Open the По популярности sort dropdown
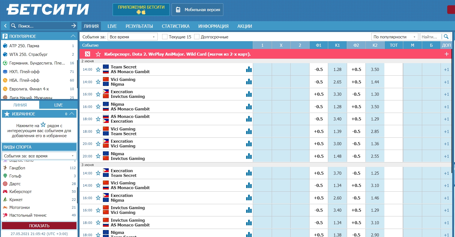The image size is (455, 237). [394, 37]
